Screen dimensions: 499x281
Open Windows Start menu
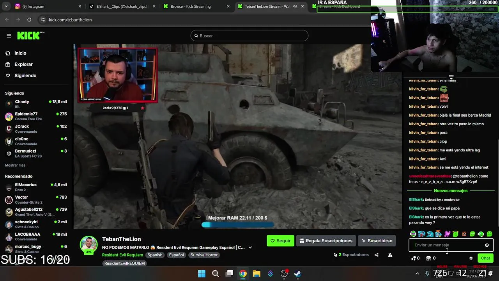(x=202, y=274)
